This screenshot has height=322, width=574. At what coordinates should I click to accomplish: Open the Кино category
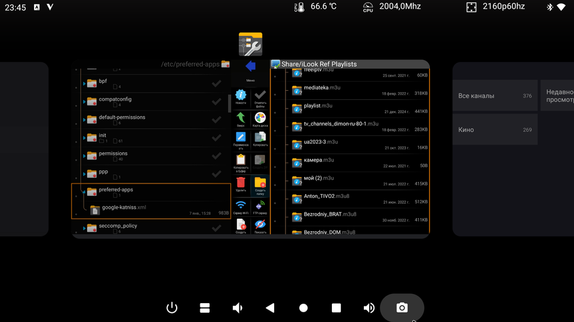point(495,129)
